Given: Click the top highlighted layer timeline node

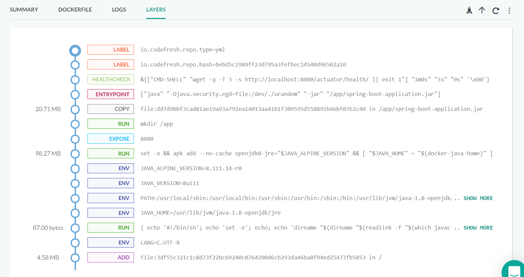Looking at the screenshot, I should click(x=75, y=51).
